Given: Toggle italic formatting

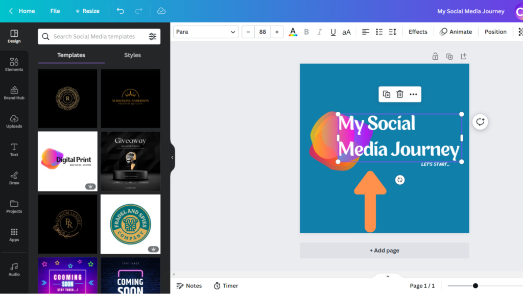Looking at the screenshot, I should pyautogui.click(x=320, y=32).
